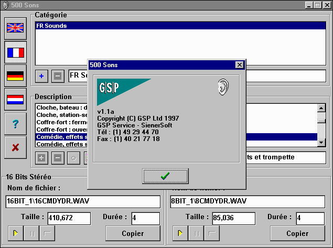This screenshot has width=333, height=248.
Task: Add a category with the blue plus
Action: tap(42, 76)
